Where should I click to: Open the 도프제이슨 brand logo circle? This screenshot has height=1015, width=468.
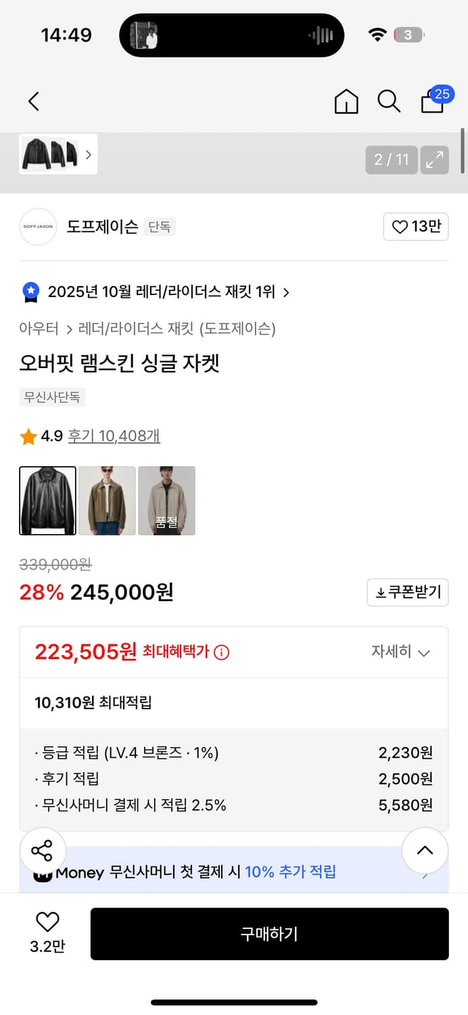click(38, 227)
